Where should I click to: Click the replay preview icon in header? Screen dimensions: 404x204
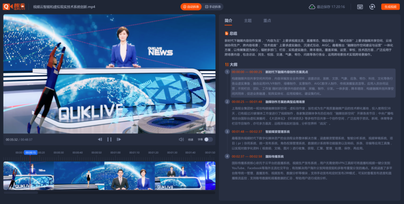[x=372, y=7]
